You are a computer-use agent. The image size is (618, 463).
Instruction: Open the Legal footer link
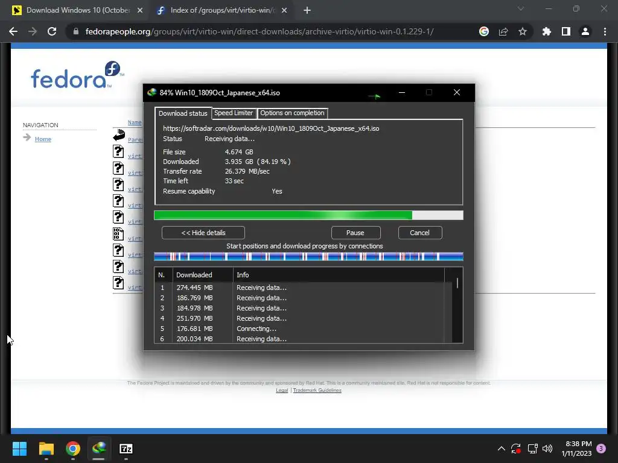click(282, 390)
